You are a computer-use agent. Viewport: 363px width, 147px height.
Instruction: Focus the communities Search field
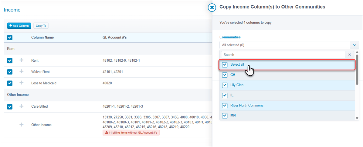[x=283, y=55]
